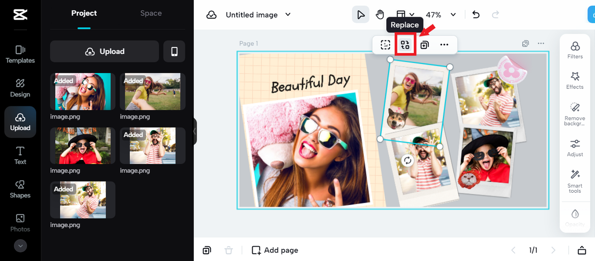Click duplicate icon in floating toolbar
This screenshot has width=595, height=261.
[x=424, y=45]
